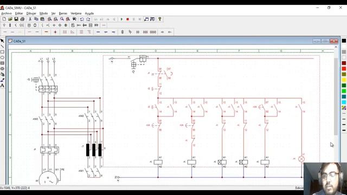Stop the simulation with the red square button
347x195 pixels.
[x=128, y=19]
